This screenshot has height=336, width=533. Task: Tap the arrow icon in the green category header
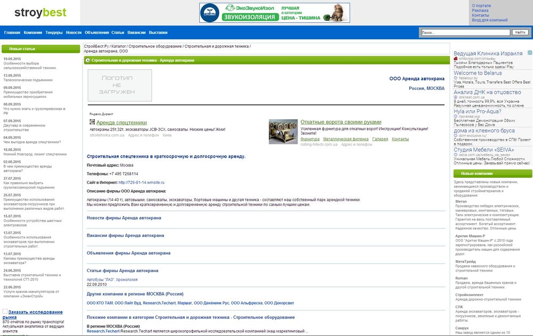tap(88, 60)
